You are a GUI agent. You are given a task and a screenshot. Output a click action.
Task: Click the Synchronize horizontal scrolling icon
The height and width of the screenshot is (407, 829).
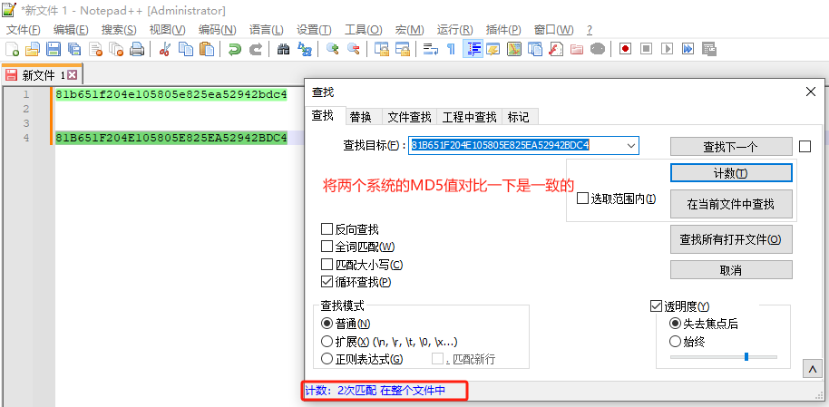[x=403, y=49]
